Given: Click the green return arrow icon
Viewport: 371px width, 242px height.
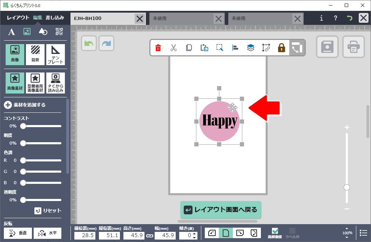Looking at the screenshot, I should point(350,18).
